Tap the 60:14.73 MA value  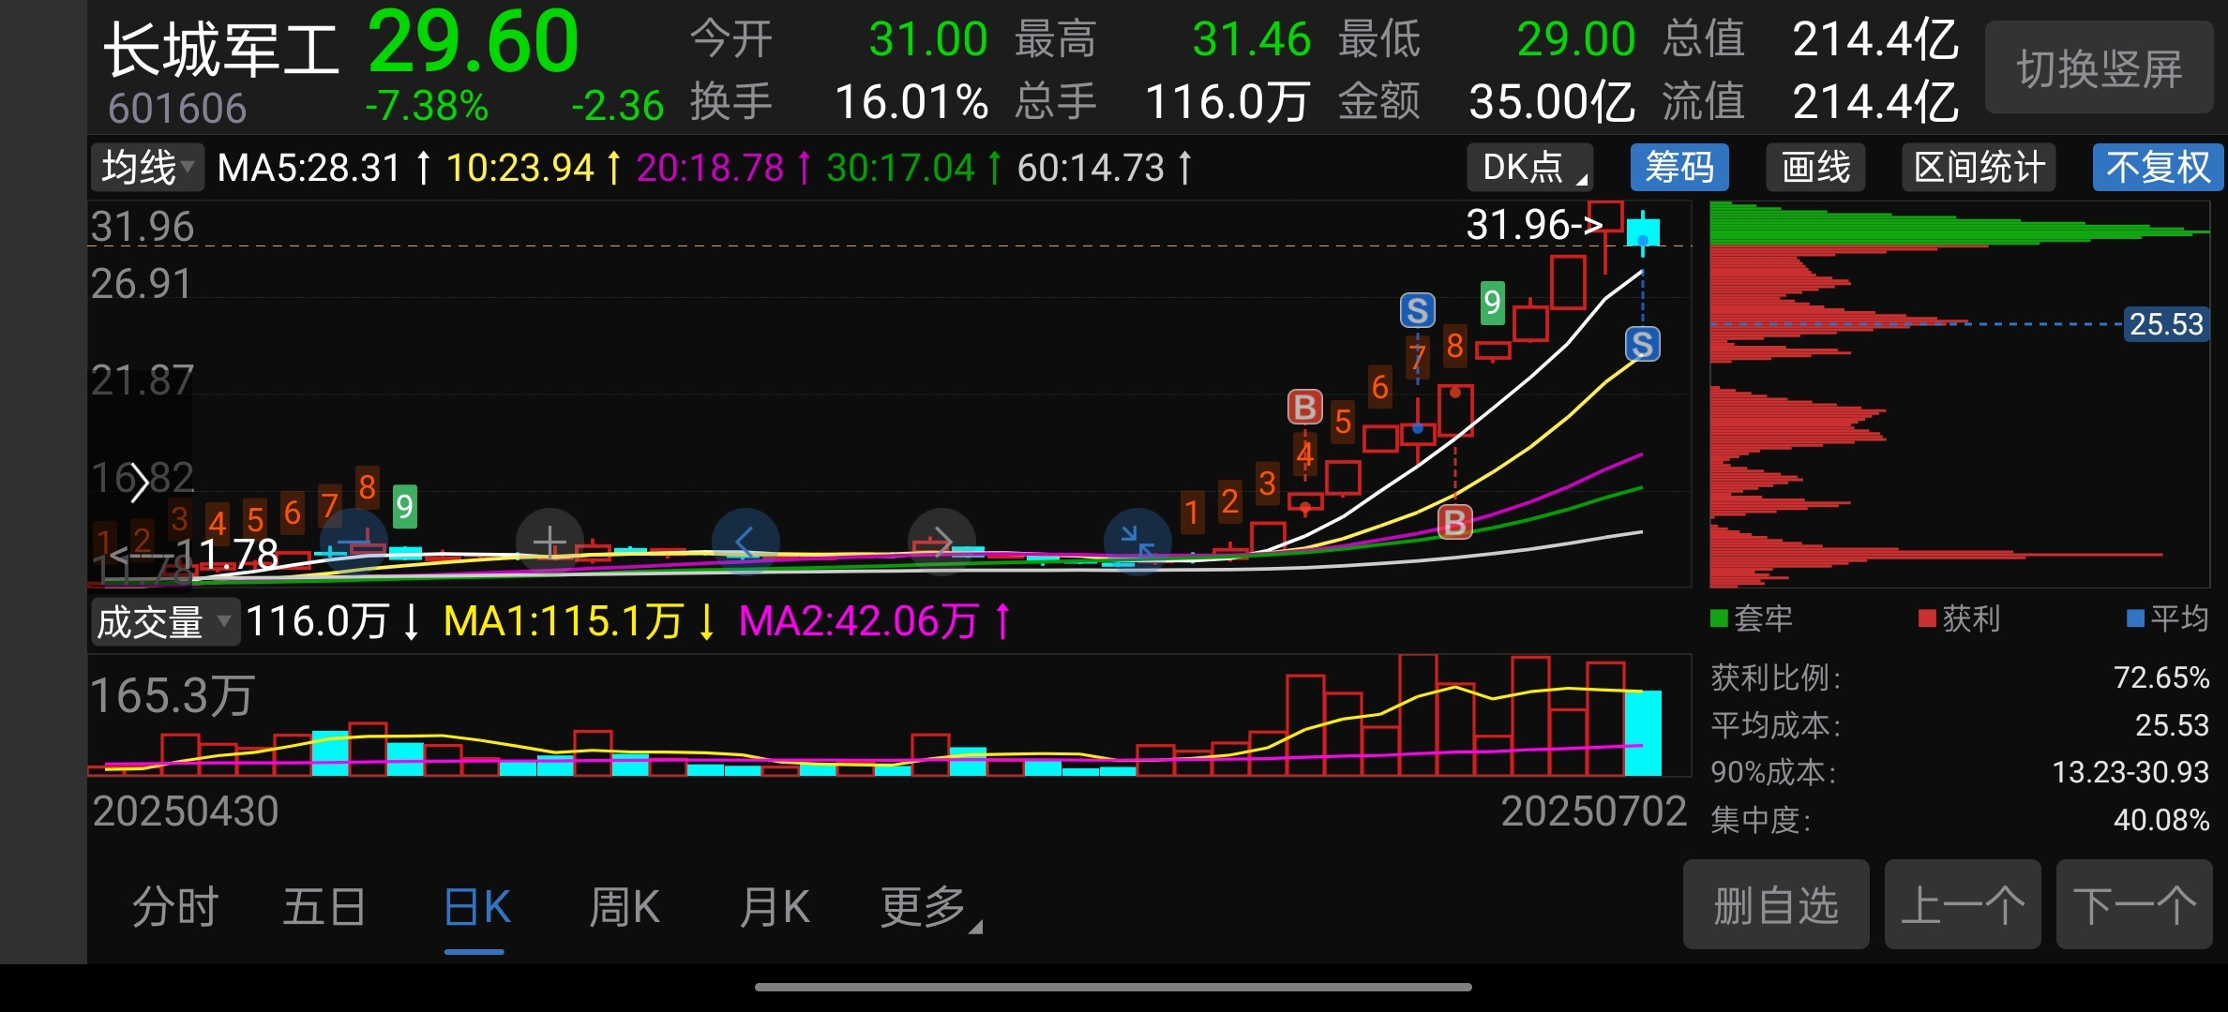tap(1091, 169)
